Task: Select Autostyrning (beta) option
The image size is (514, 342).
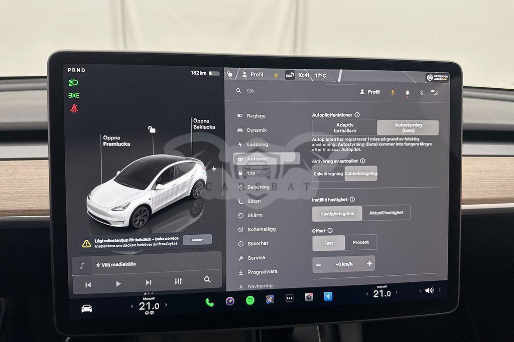Action: pos(408,128)
